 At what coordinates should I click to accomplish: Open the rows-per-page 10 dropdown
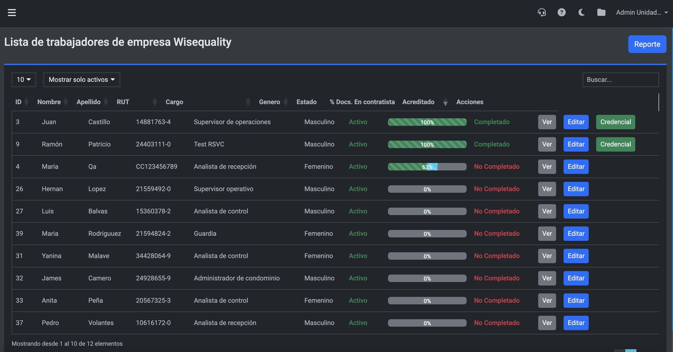tap(24, 80)
